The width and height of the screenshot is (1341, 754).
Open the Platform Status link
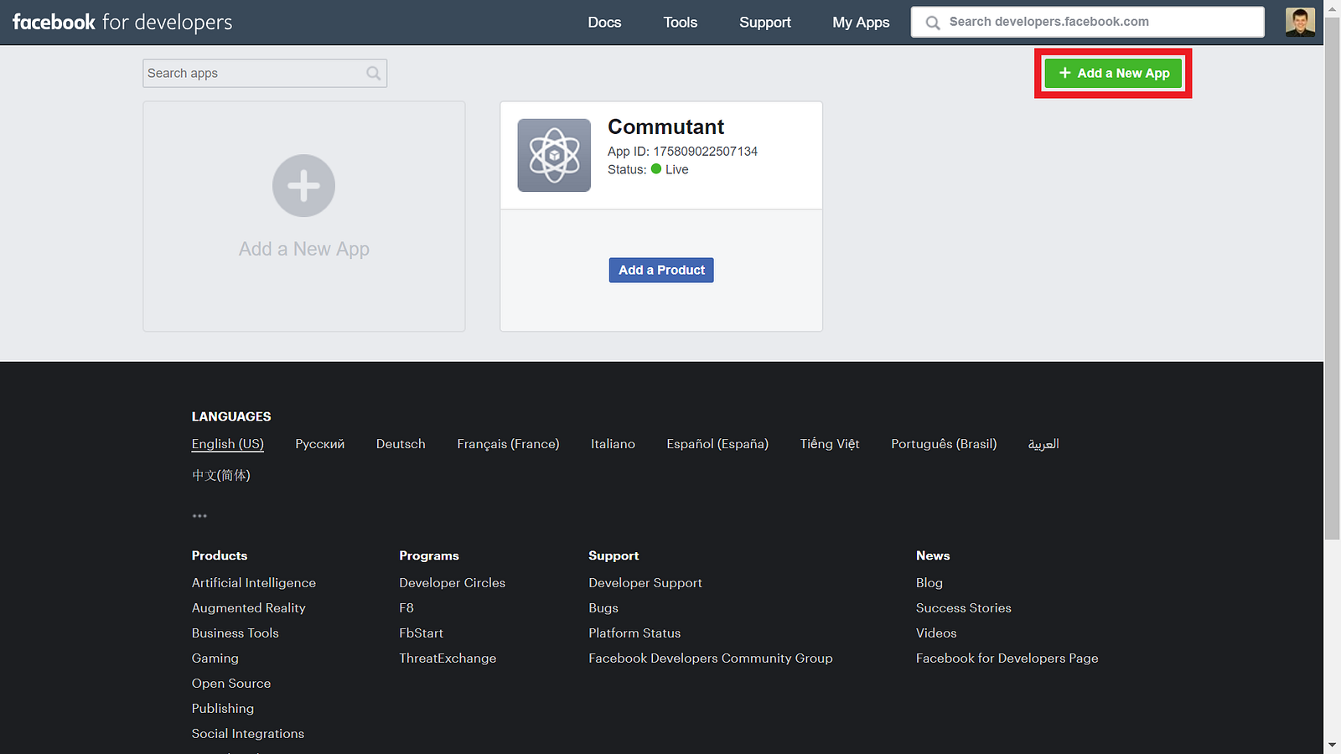coord(634,633)
